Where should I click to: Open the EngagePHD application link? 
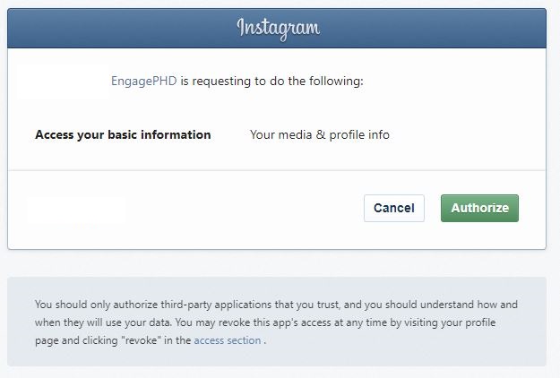[144, 81]
